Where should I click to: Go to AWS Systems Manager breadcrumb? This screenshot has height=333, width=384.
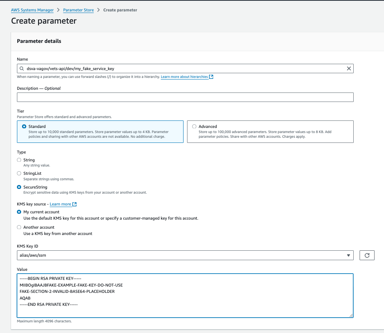32,10
